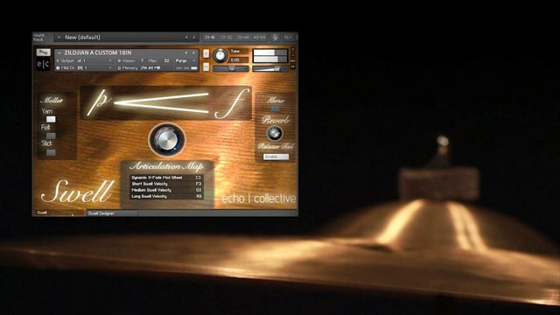Click the echo | collective logo text
560x315 pixels.
click(x=259, y=199)
